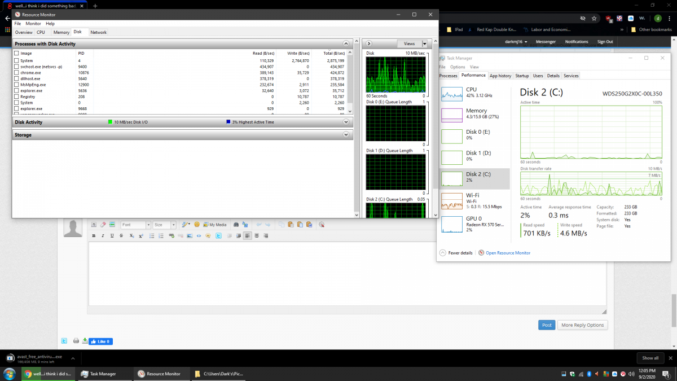This screenshot has height=381, width=677.
Task: Tick the checkbox for MsMpEng.exe
Action: click(x=16, y=85)
